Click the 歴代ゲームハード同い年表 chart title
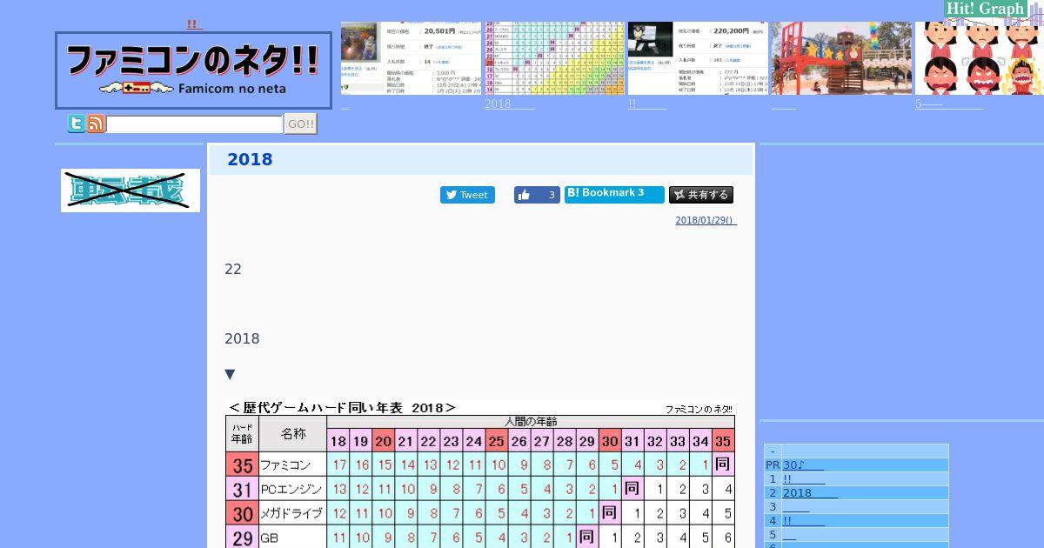1044x548 pixels. (341, 407)
